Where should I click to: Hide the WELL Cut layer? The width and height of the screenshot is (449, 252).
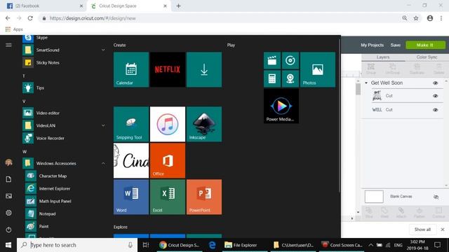435,110
